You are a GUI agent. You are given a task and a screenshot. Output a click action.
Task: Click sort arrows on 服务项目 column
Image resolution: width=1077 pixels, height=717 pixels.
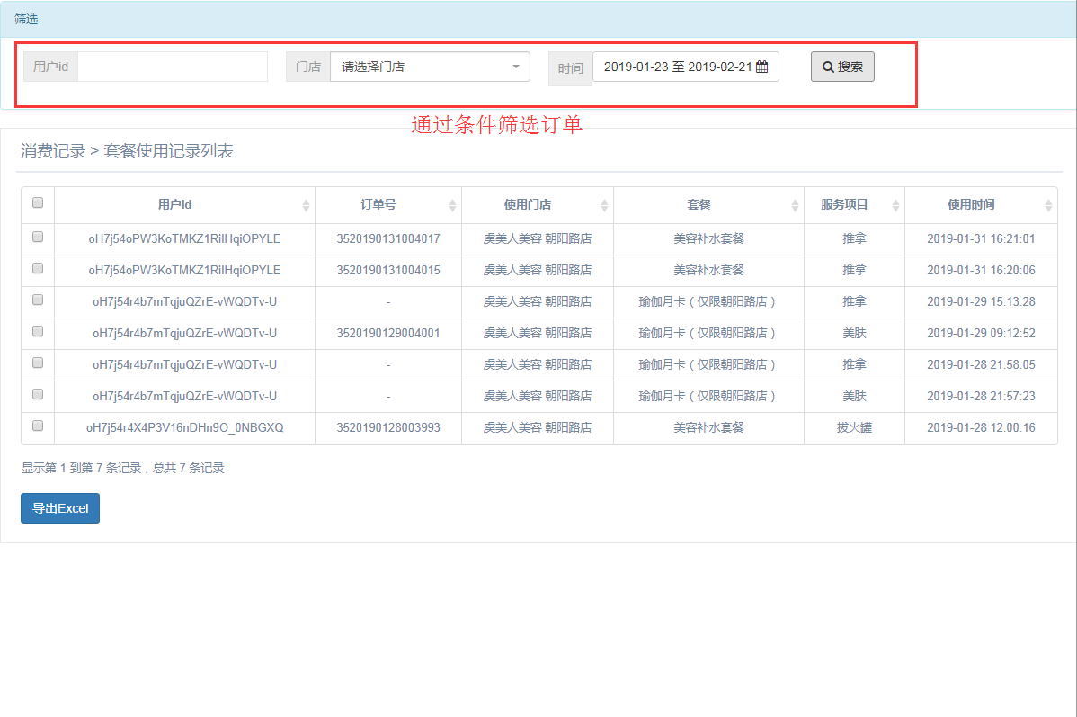pyautogui.click(x=895, y=205)
